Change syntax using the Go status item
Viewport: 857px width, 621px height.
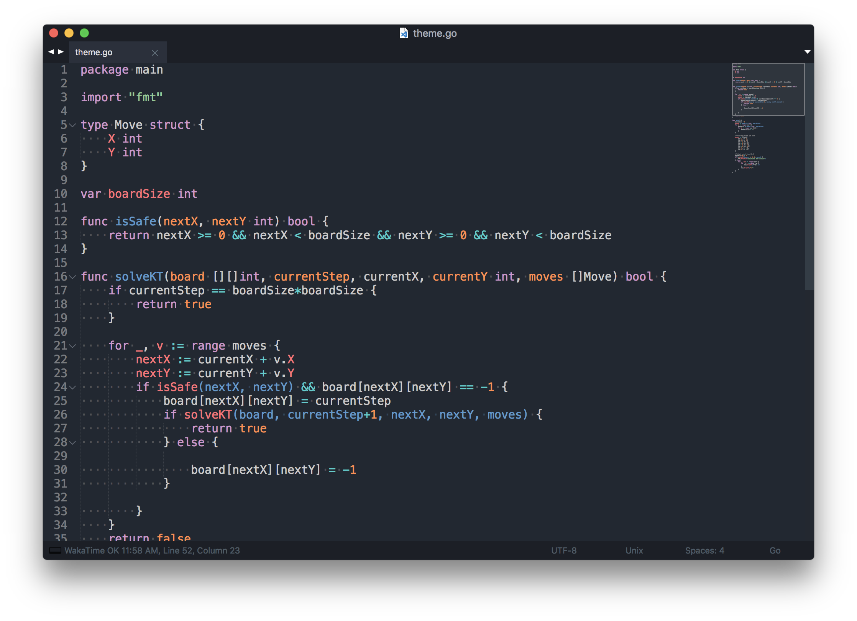coord(775,550)
